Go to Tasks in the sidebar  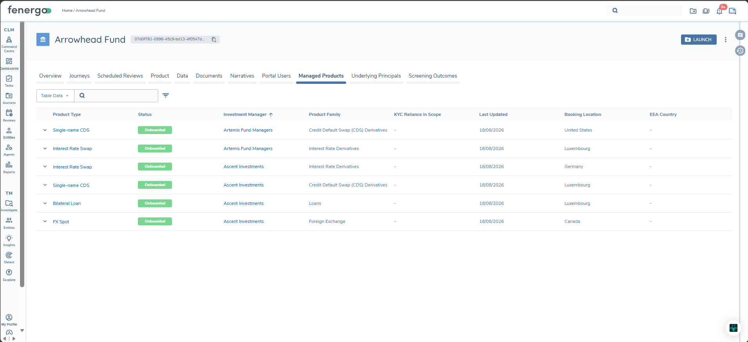[9, 81]
